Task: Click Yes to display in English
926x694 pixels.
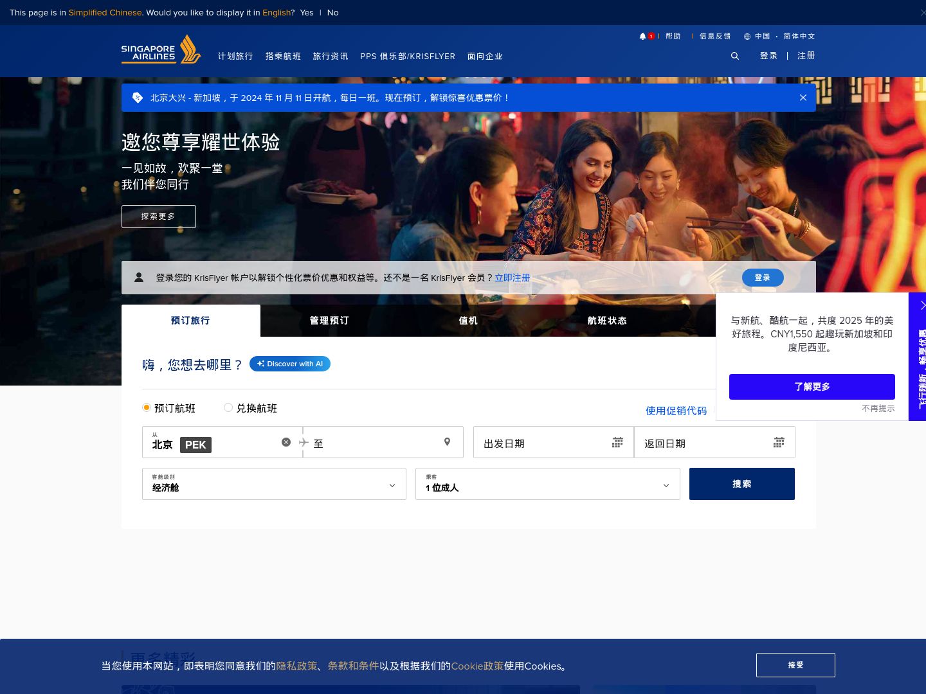Action: (307, 13)
